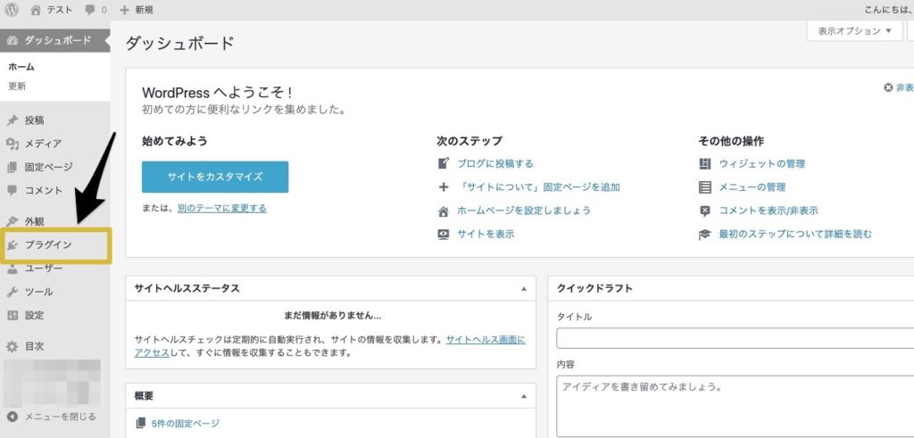Open the サイトを表示 link
Screen dimensions: 914x438
click(x=486, y=234)
